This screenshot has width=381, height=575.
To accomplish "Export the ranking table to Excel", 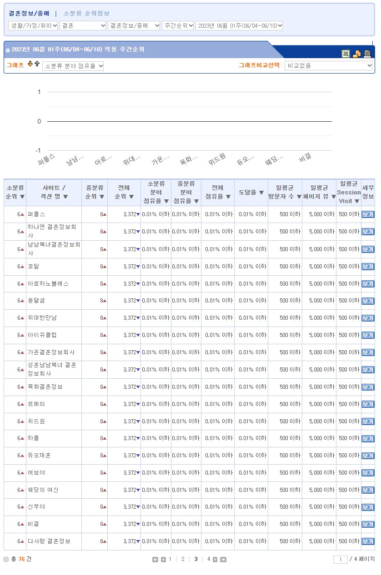I will [346, 54].
